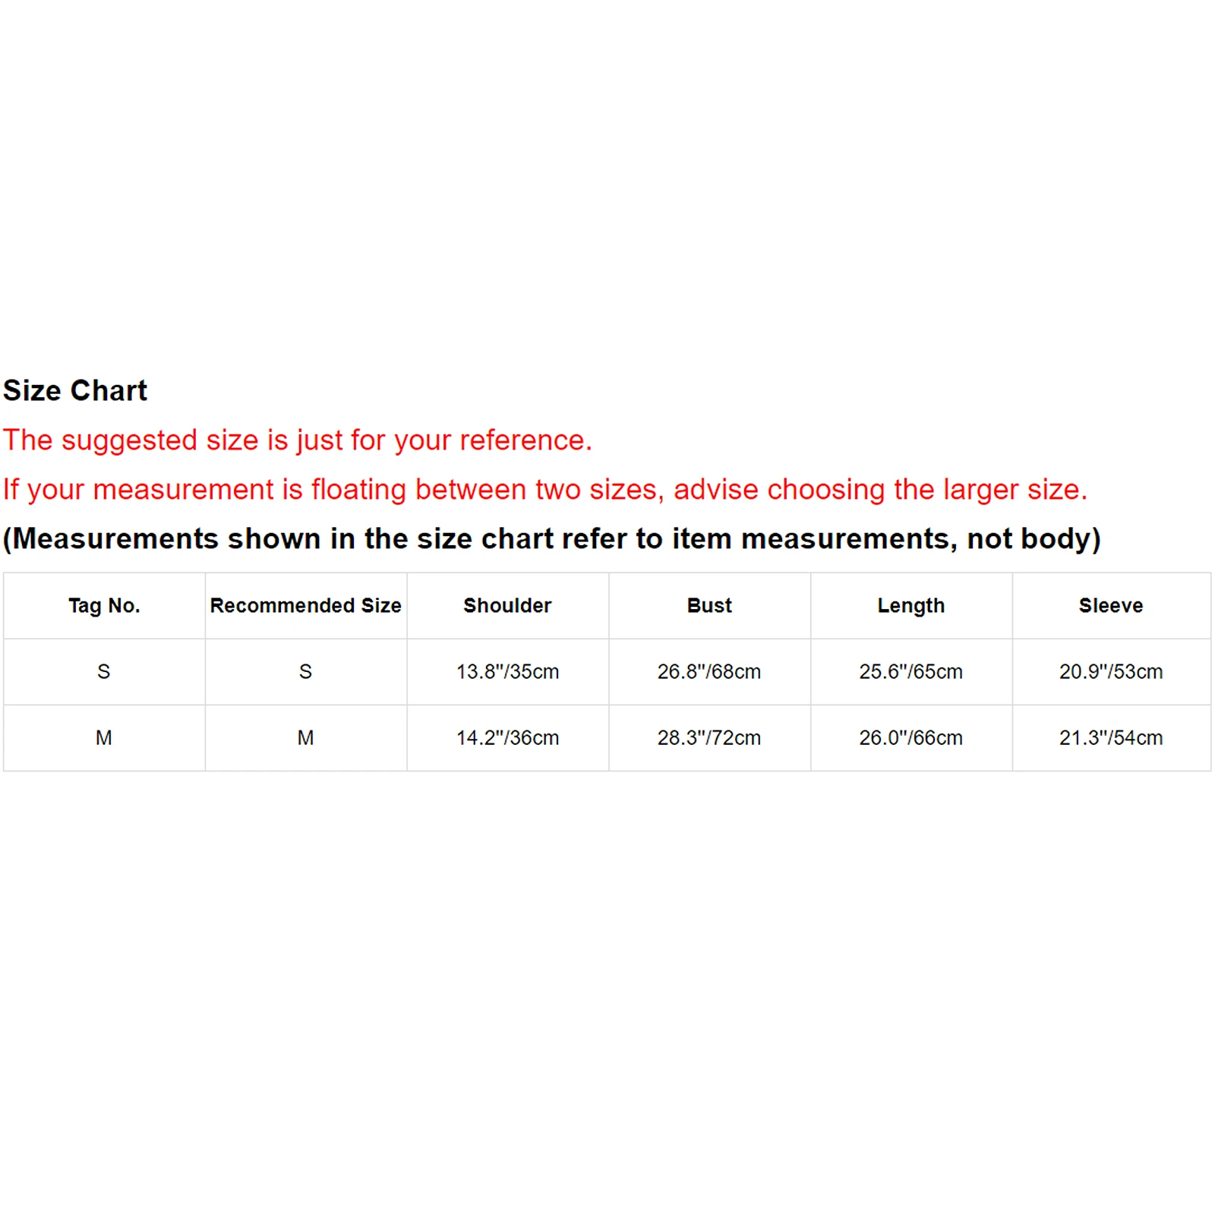Select the Sleeve column header
The image size is (1215, 1215).
coord(1111,606)
